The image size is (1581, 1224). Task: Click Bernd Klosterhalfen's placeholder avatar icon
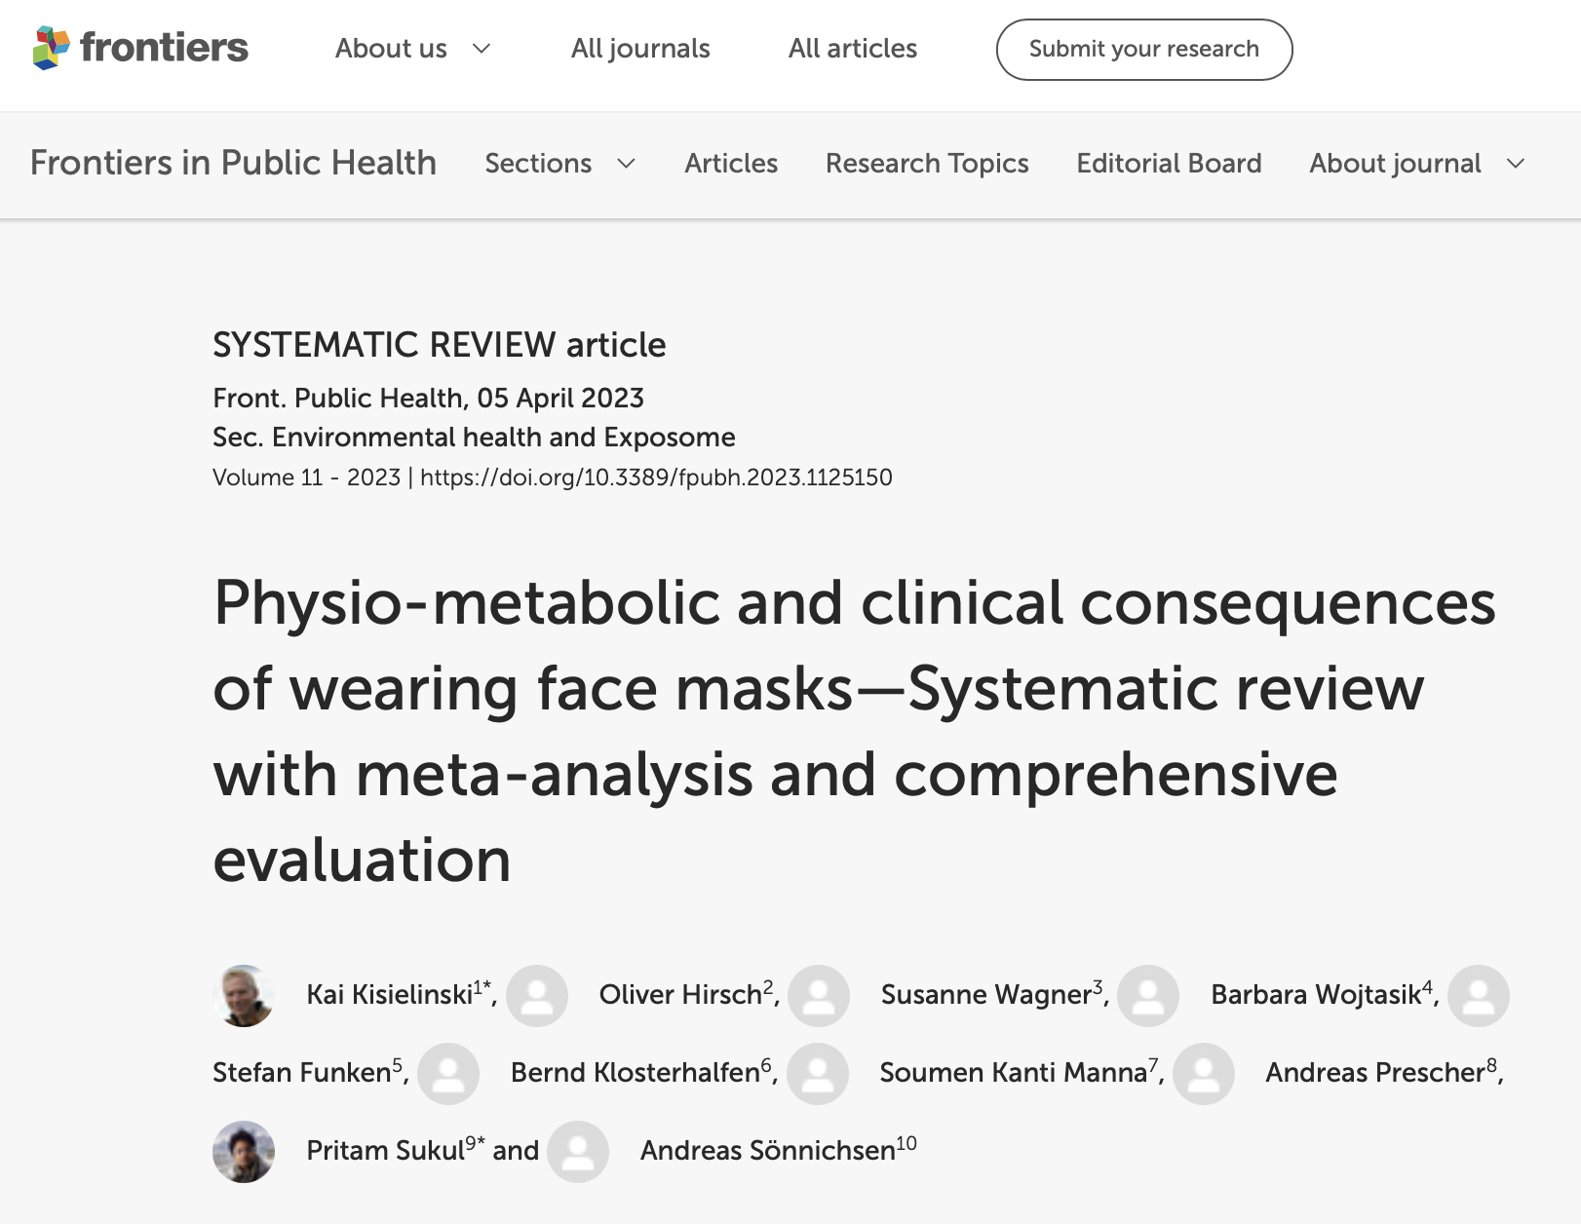(x=448, y=1074)
